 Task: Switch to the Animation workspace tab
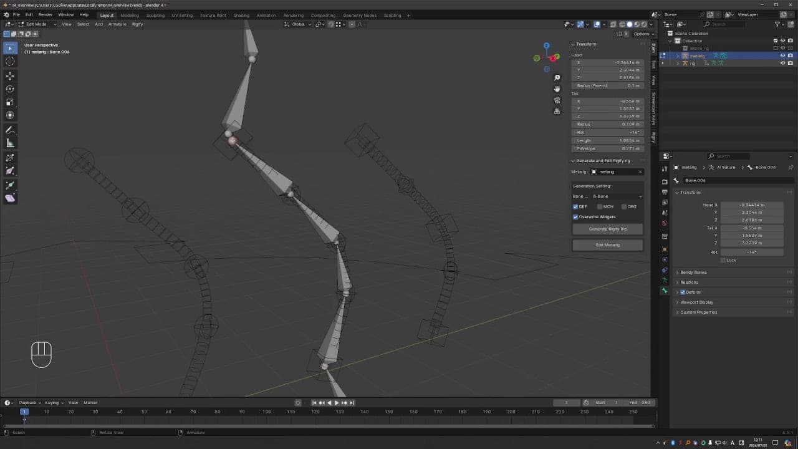(266, 15)
